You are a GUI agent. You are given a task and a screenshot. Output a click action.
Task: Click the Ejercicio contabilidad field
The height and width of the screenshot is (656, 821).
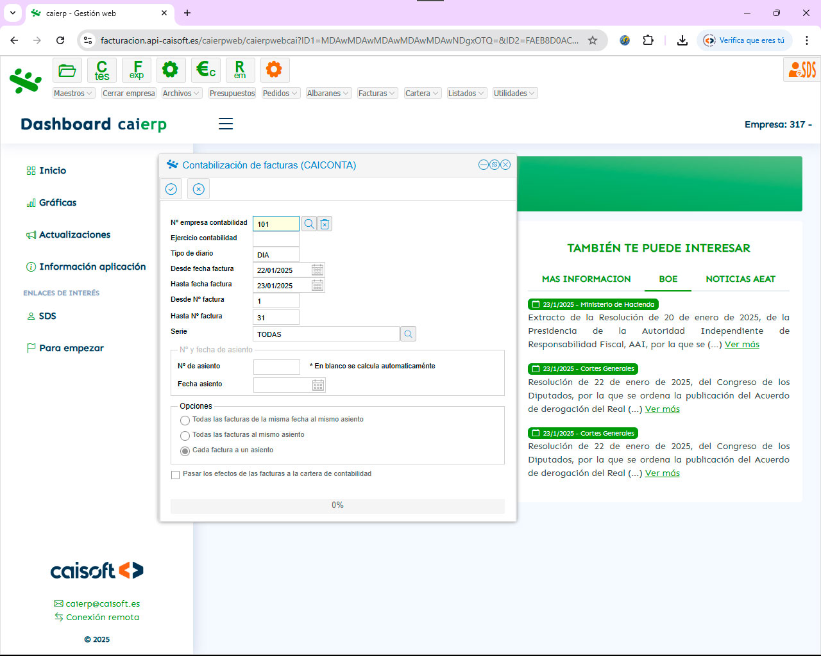276,239
